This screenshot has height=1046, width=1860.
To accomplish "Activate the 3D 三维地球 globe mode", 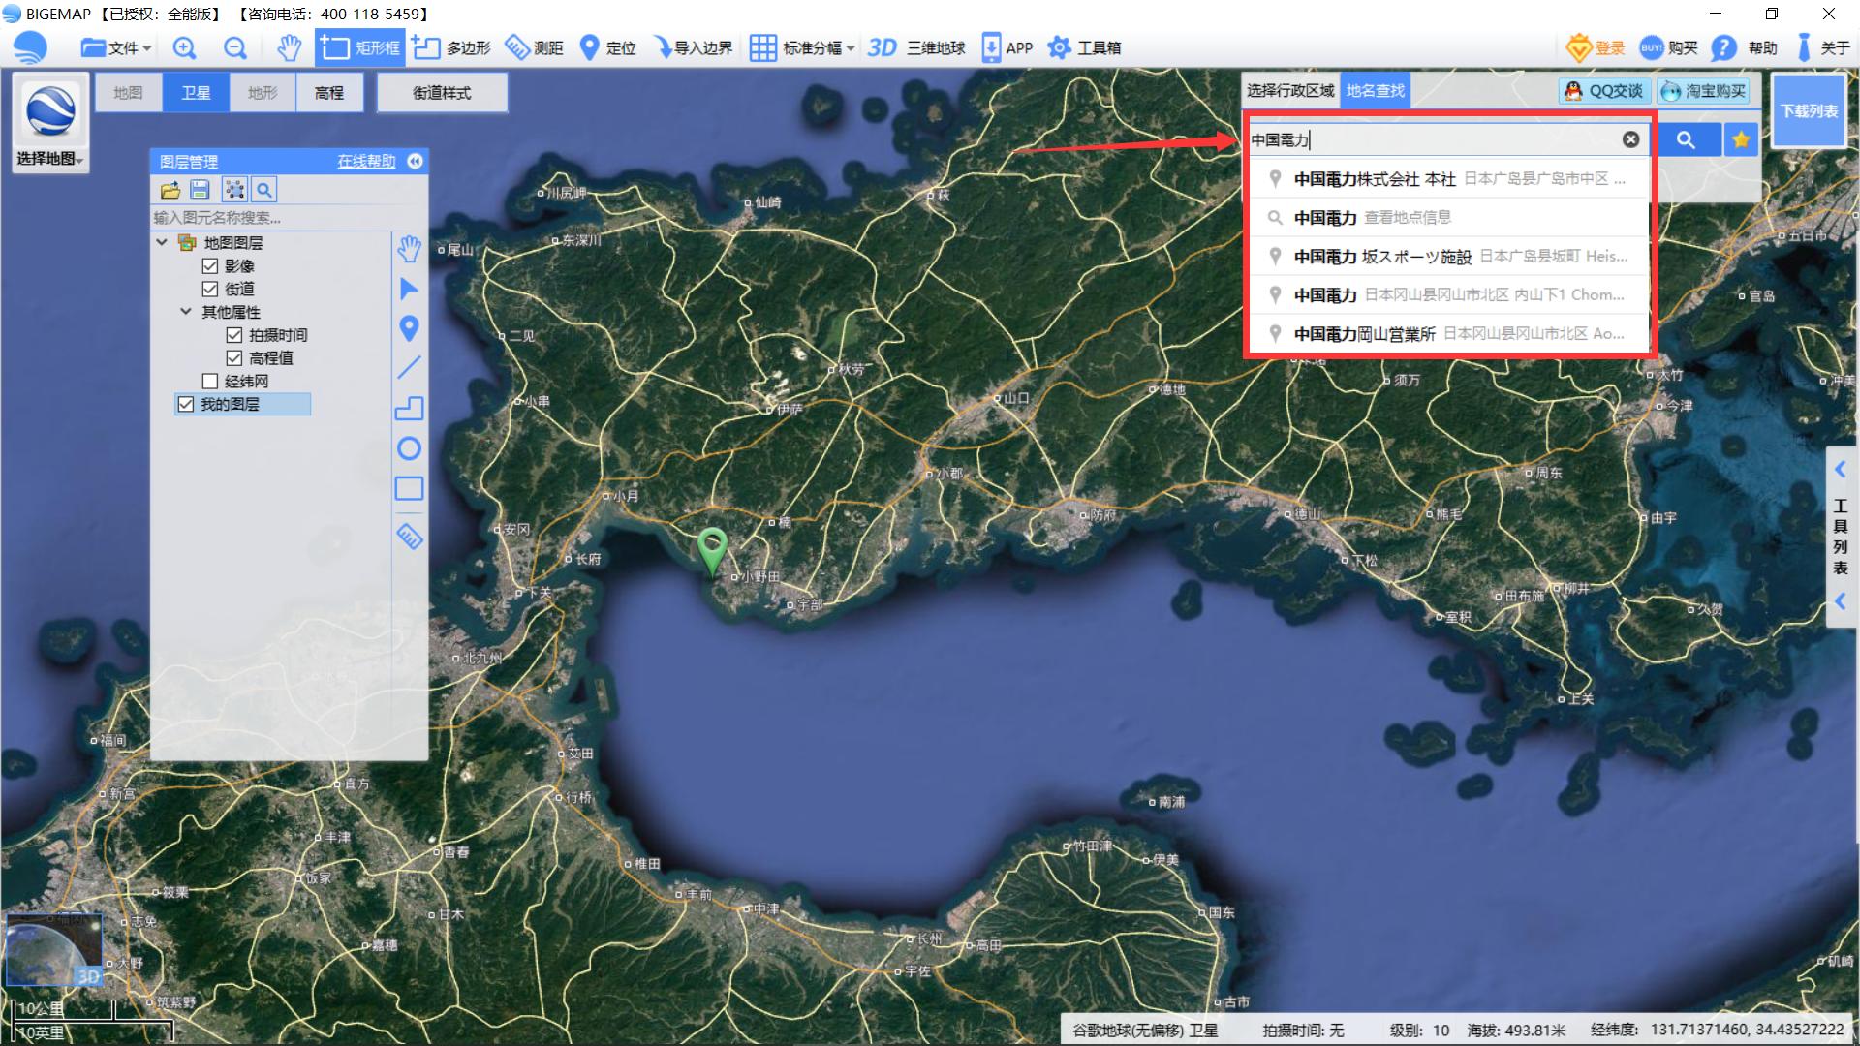I will (915, 47).
